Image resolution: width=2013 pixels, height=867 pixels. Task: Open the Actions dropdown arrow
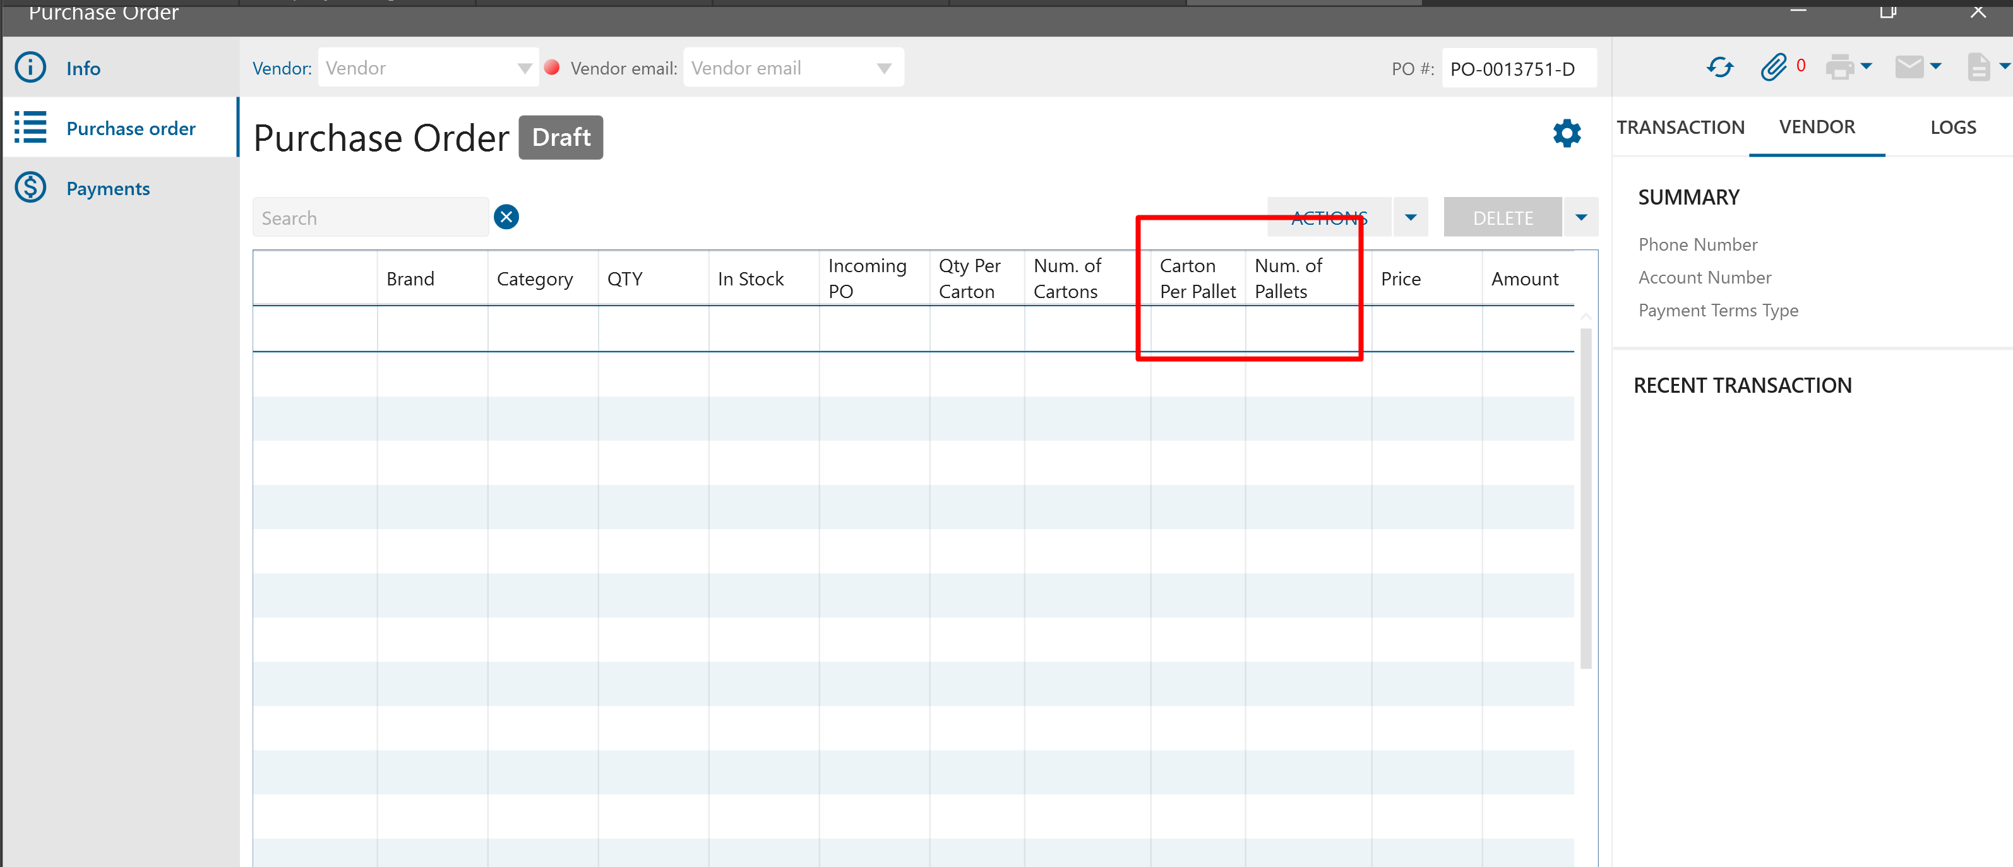(1410, 217)
